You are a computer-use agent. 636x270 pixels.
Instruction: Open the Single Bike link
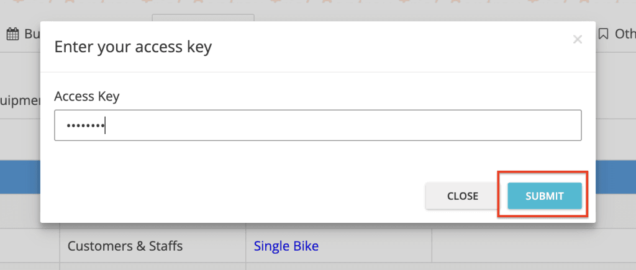[286, 246]
